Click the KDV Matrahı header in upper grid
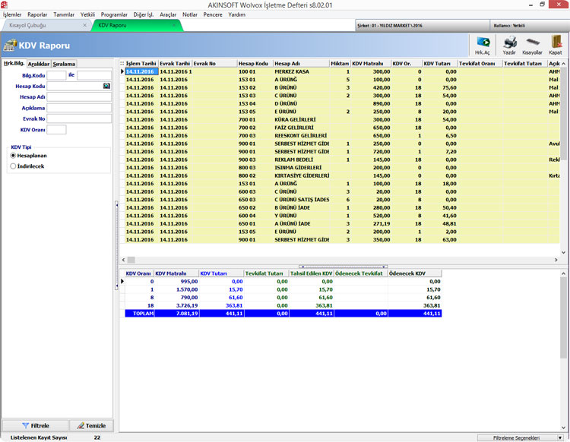 [371, 63]
